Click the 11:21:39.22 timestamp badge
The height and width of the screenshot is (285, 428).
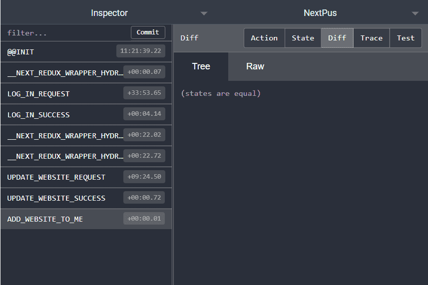pos(141,51)
